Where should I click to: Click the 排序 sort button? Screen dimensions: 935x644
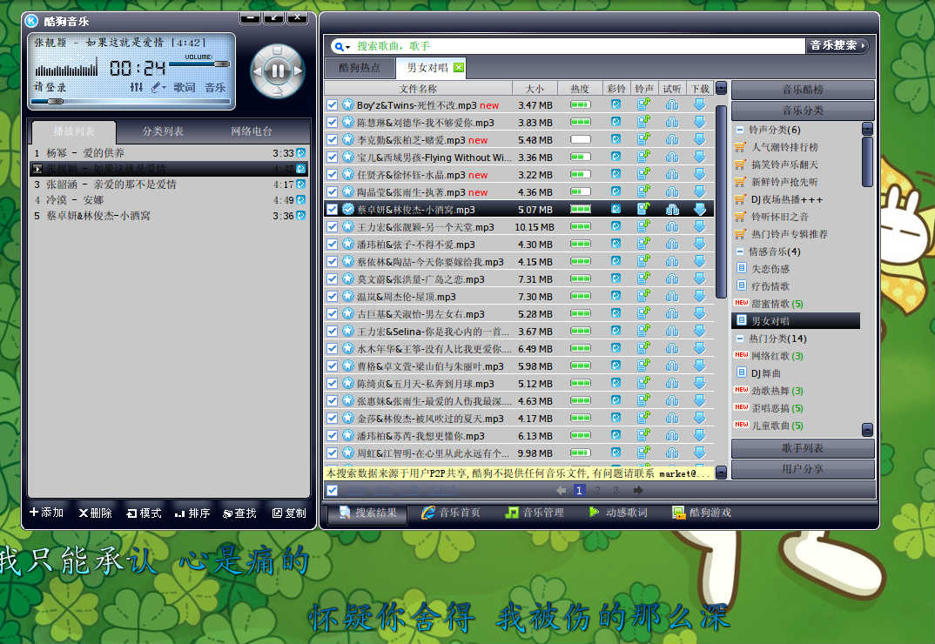click(192, 513)
